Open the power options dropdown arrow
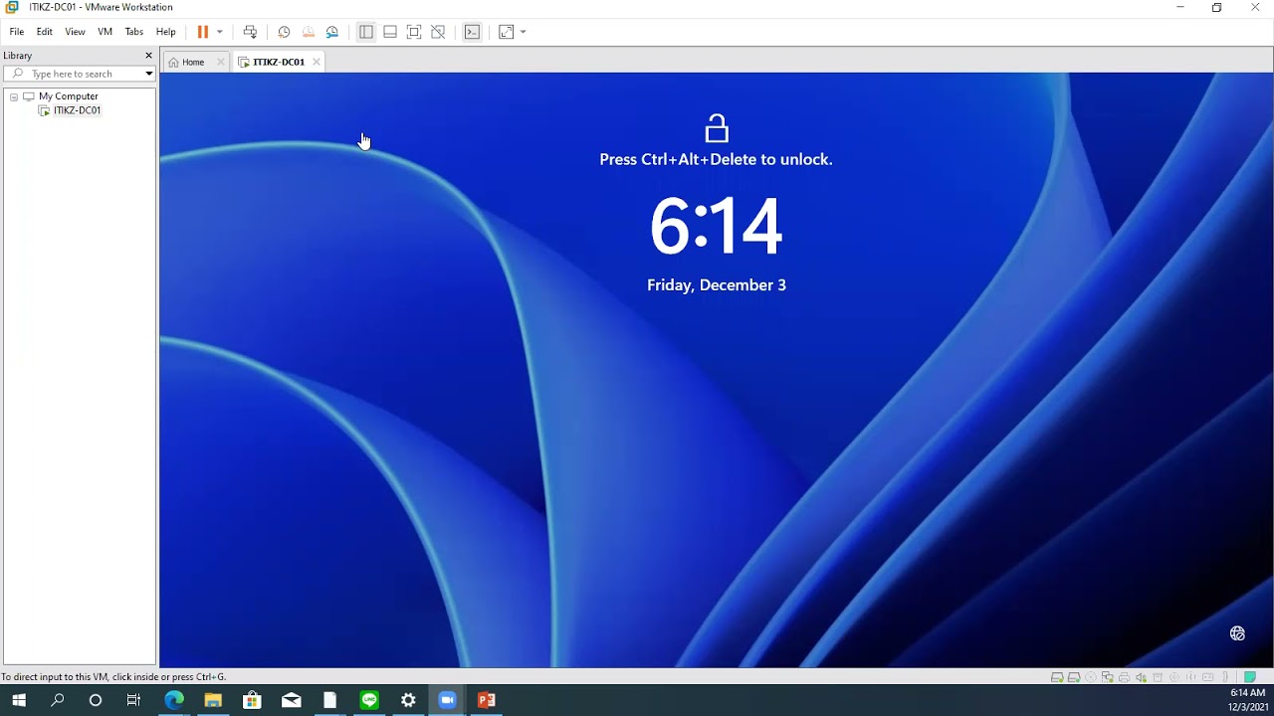The image size is (1274, 716). tap(220, 32)
